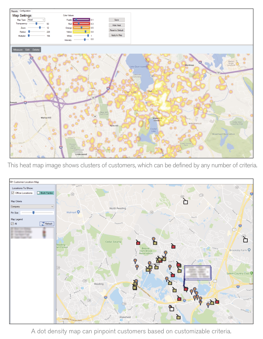Image resolution: width=263 pixels, height=339 pixels.
Task: Click Measure on the heat map toolbar
Action: 18,50
